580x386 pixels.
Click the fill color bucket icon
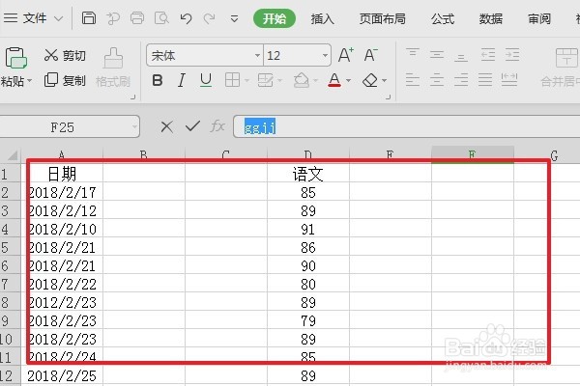pos(302,80)
